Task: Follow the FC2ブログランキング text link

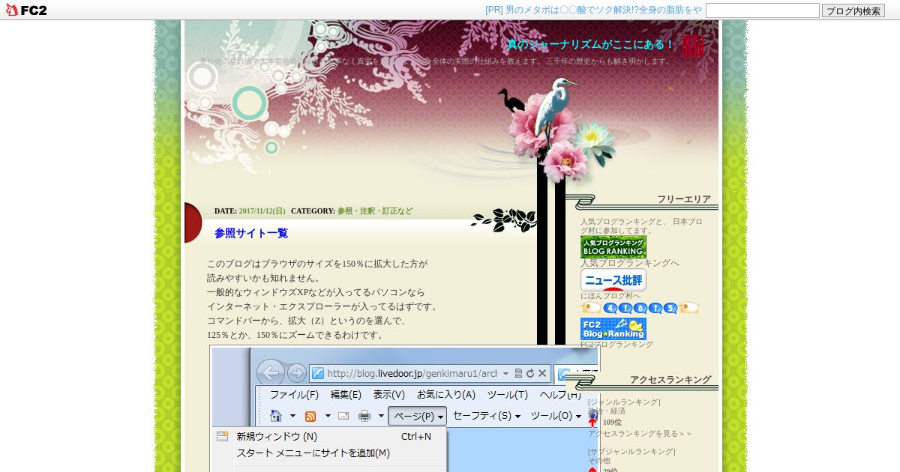Action: tap(616, 345)
